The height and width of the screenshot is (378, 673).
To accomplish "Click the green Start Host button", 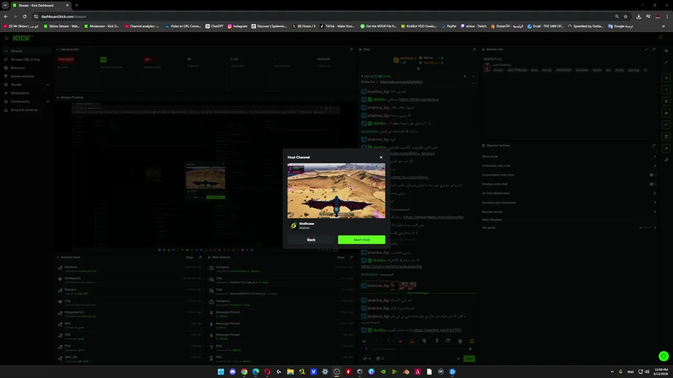I will point(361,239).
